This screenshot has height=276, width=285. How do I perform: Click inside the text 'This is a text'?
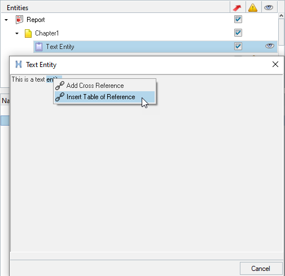pyautogui.click(x=28, y=79)
